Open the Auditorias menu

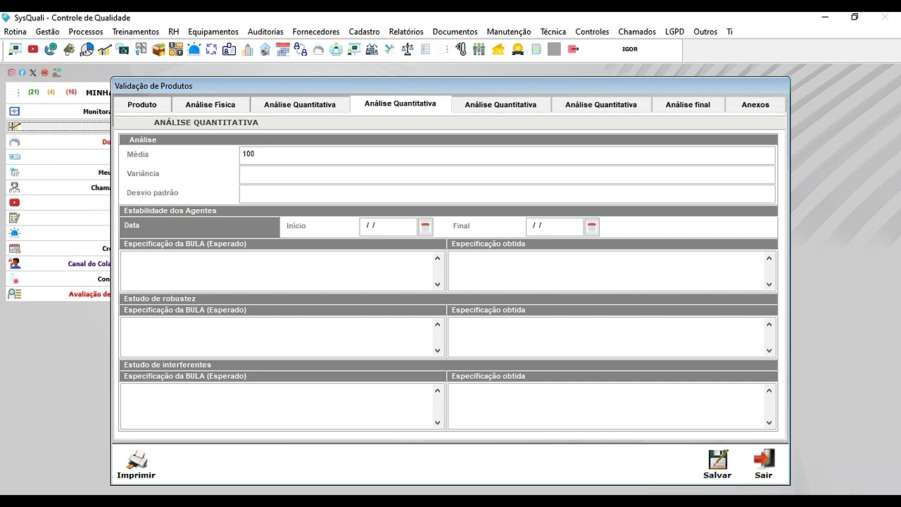coord(265,32)
